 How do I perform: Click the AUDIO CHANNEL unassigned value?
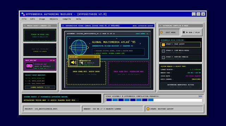(196, 79)
